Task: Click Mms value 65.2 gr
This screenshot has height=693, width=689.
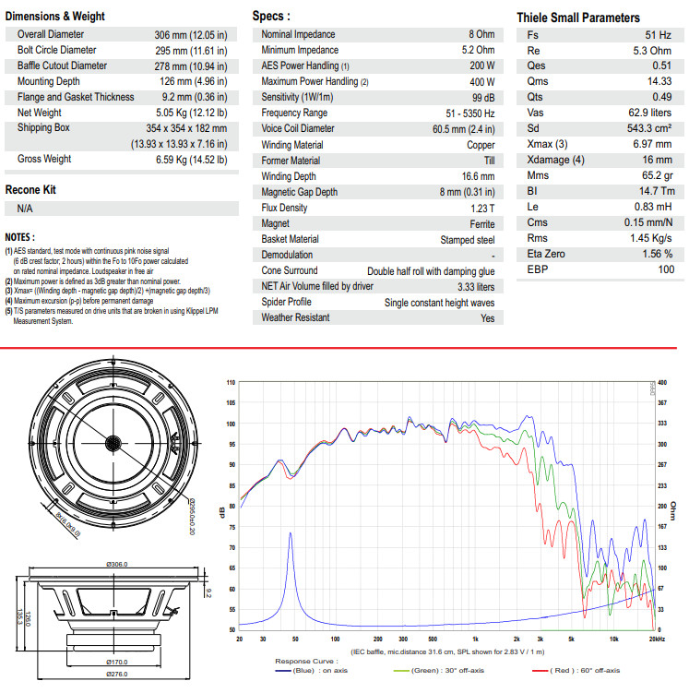Action: [x=658, y=175]
